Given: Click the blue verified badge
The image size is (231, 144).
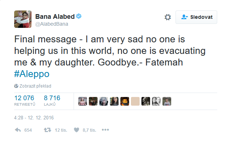Looking at the screenshot, I should pos(79,16).
